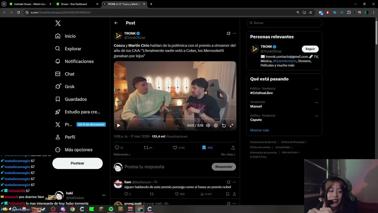The height and width of the screenshot is (213, 378).
Task: Open Minecraft from the taskbar
Action: 101,209
